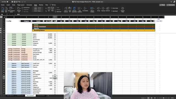Expand outline group at row 24
The image size is (176, 99).
[1, 32]
